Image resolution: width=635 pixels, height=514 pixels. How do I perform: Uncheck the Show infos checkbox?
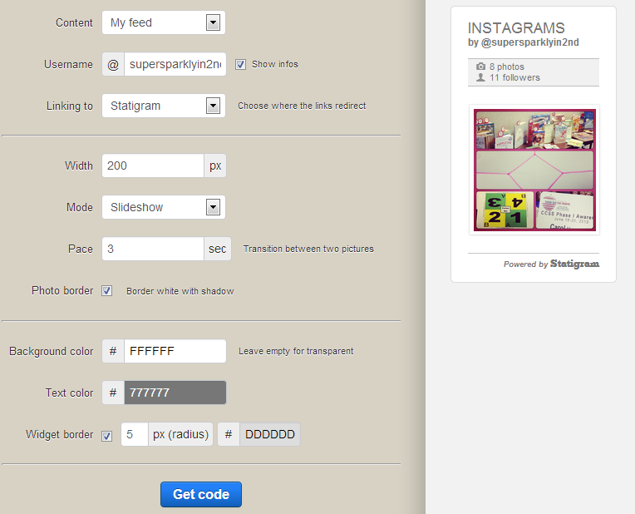pos(240,64)
